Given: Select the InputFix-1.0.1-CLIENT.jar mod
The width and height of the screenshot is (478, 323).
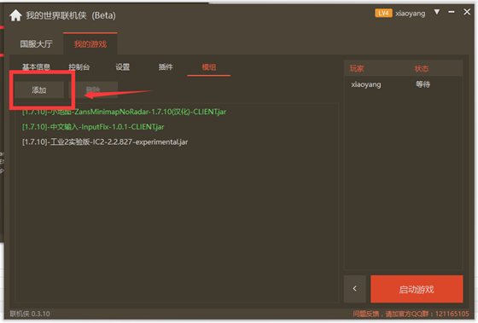Looking at the screenshot, I should tap(93, 127).
